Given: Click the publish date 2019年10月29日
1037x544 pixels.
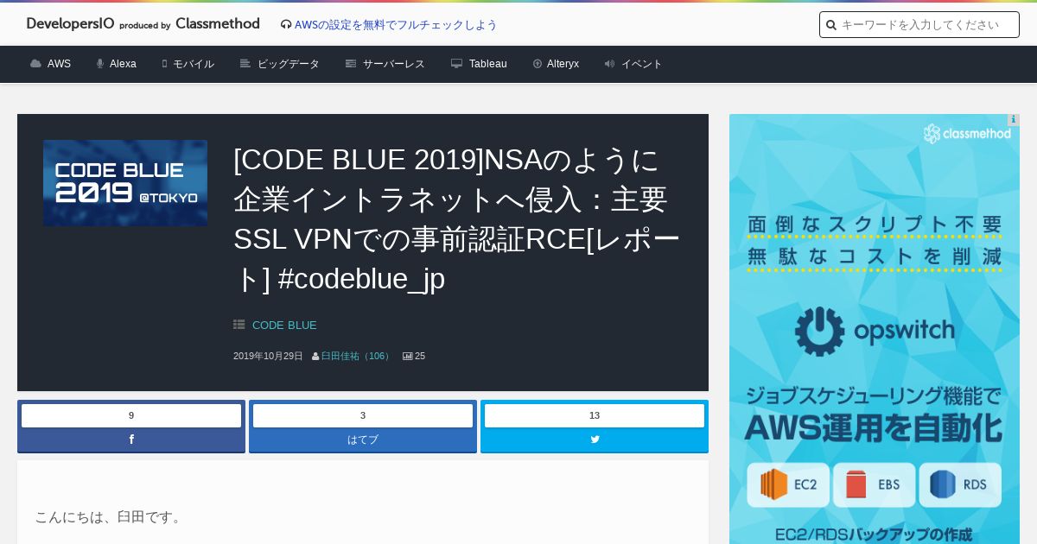Looking at the screenshot, I should pos(268,356).
